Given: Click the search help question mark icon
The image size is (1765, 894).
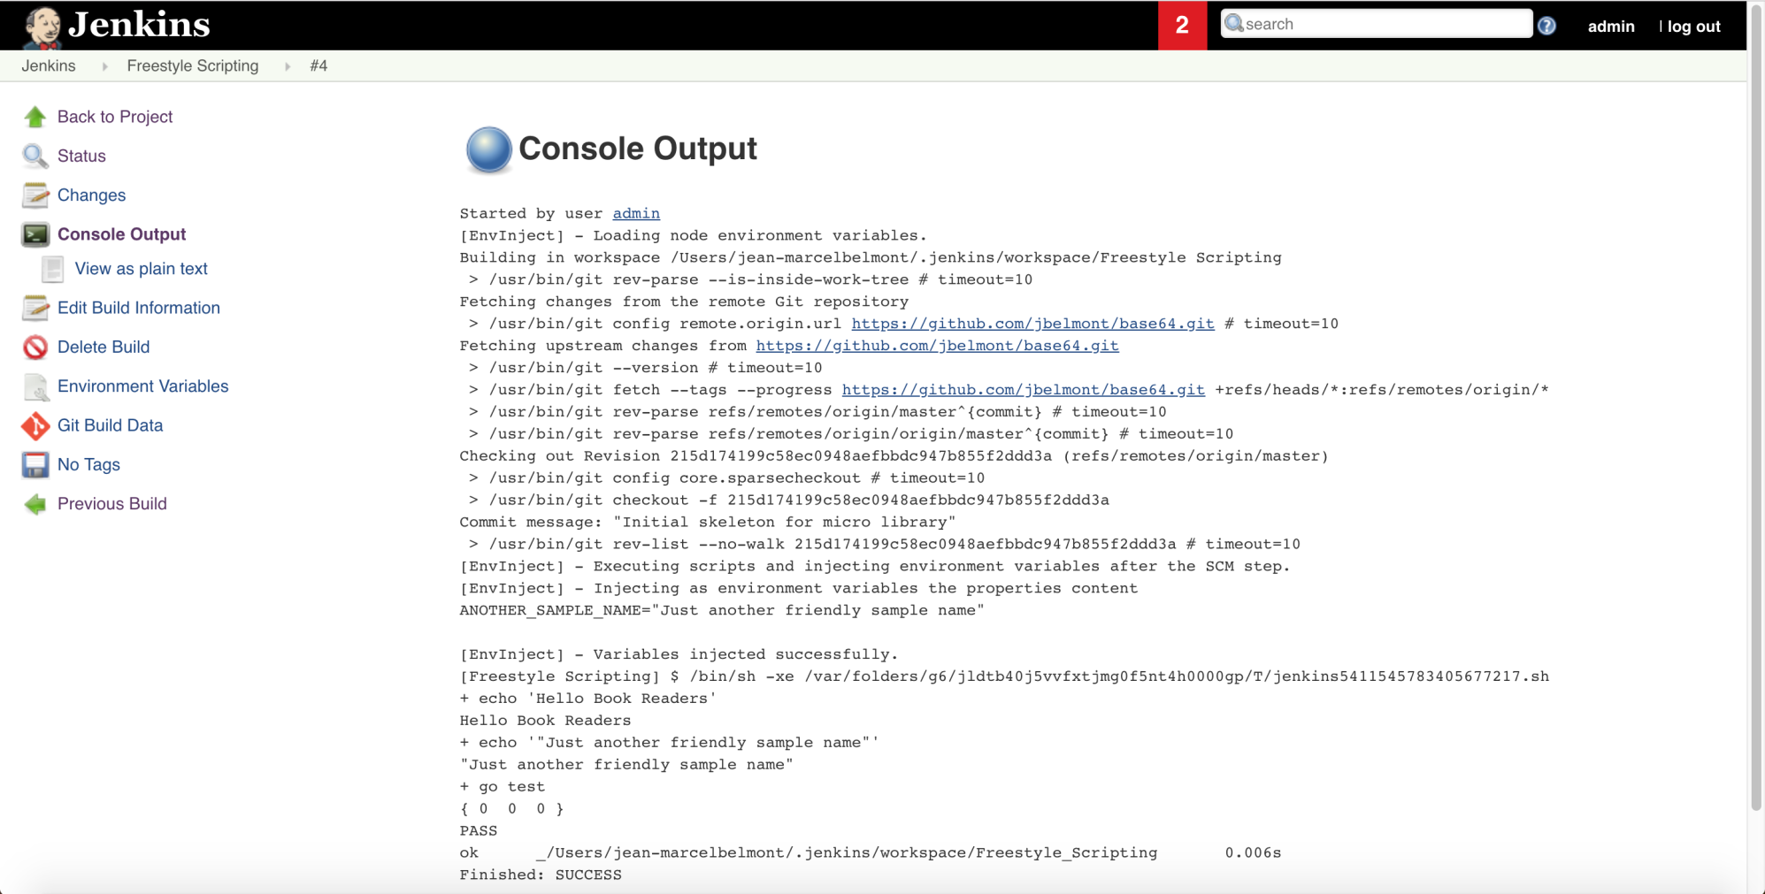Looking at the screenshot, I should tap(1546, 26).
